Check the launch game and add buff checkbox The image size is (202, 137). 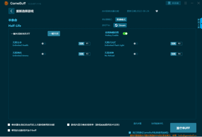[x=9, y=130]
